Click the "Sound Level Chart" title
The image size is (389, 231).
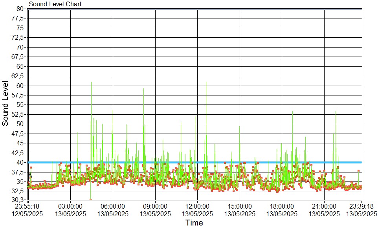click(x=55, y=4)
